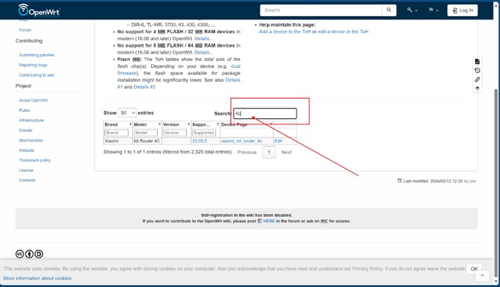Open the flag site tools menu
Image resolution: width=500 pixels, height=287 pixels.
pyautogui.click(x=433, y=10)
